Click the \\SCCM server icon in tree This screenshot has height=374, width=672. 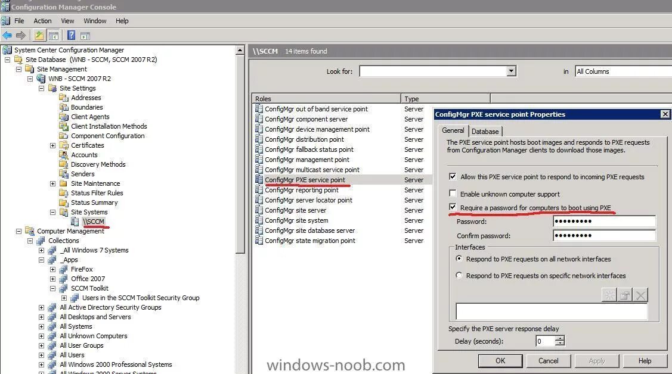pyautogui.click(x=75, y=221)
